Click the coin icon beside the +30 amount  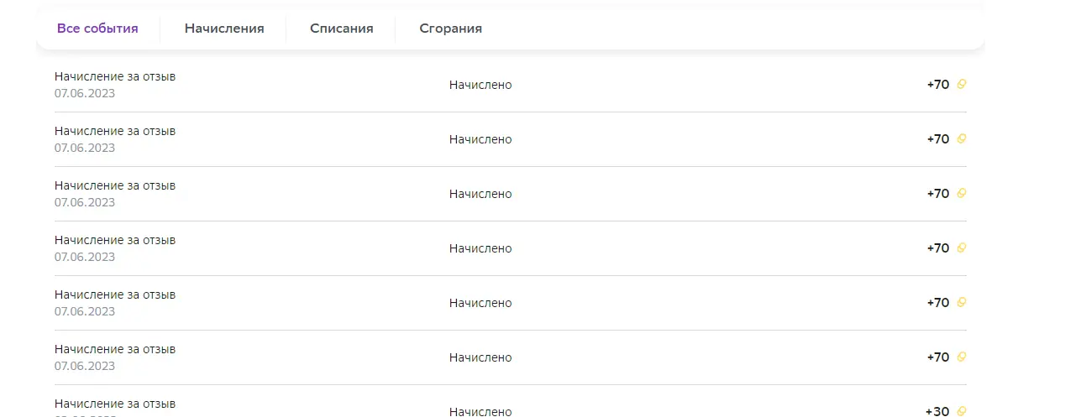[x=962, y=411]
